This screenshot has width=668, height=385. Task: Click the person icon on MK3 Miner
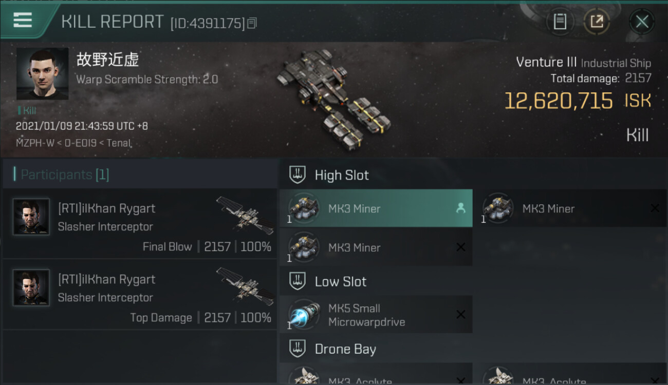tap(460, 208)
